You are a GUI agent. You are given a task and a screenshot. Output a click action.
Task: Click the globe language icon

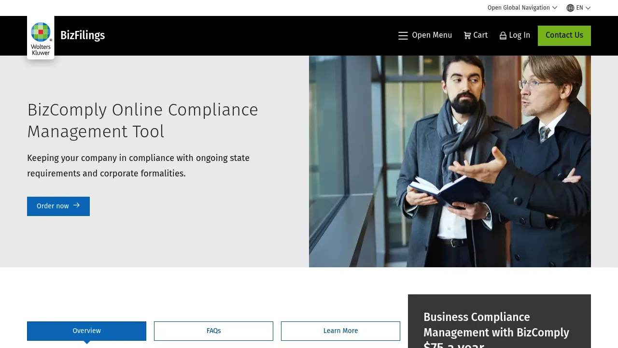[x=570, y=8]
